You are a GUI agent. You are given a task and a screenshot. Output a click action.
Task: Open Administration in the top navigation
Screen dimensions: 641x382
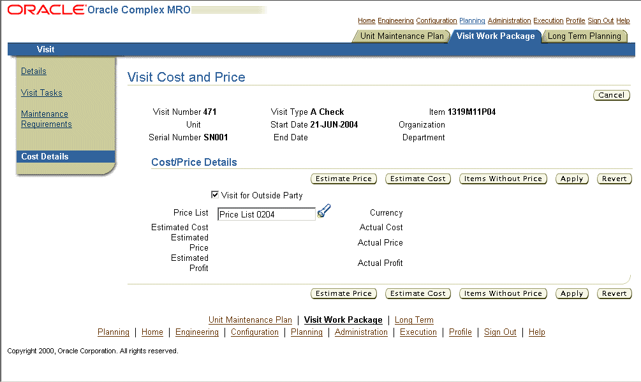pos(510,20)
